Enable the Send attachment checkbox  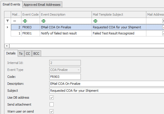coord(52,104)
